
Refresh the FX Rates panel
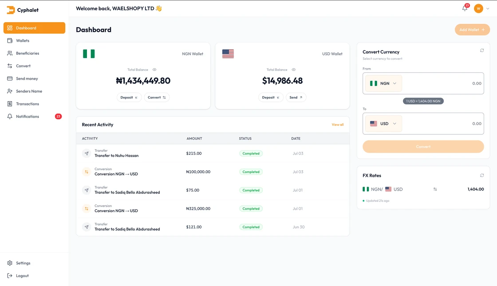(482, 176)
